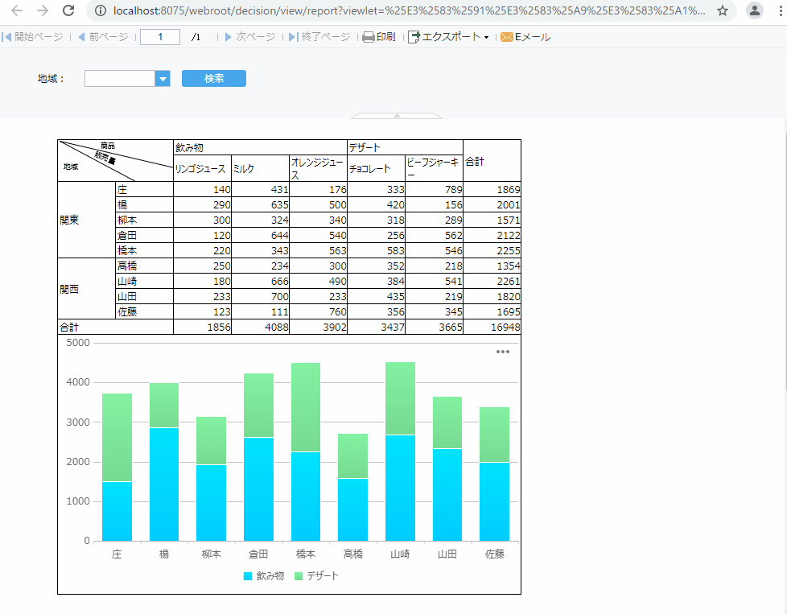Click the ミルク total cell 4088
This screenshot has width=787, height=614.
(260, 327)
